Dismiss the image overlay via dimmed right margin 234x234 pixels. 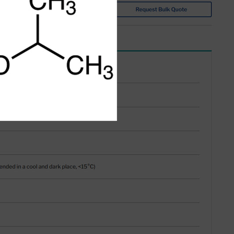(x=223, y=117)
